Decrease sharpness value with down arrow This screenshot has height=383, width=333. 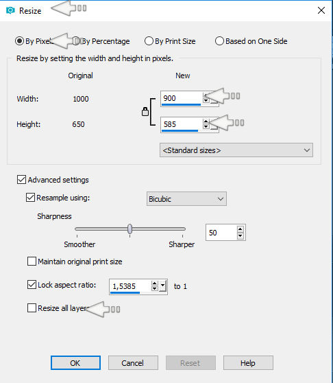[x=240, y=235]
